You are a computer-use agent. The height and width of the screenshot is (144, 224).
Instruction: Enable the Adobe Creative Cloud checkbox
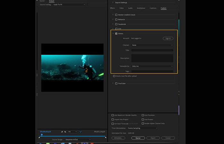click(x=116, y=15)
